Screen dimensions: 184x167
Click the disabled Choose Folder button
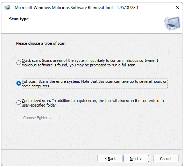pyautogui.click(x=38, y=118)
